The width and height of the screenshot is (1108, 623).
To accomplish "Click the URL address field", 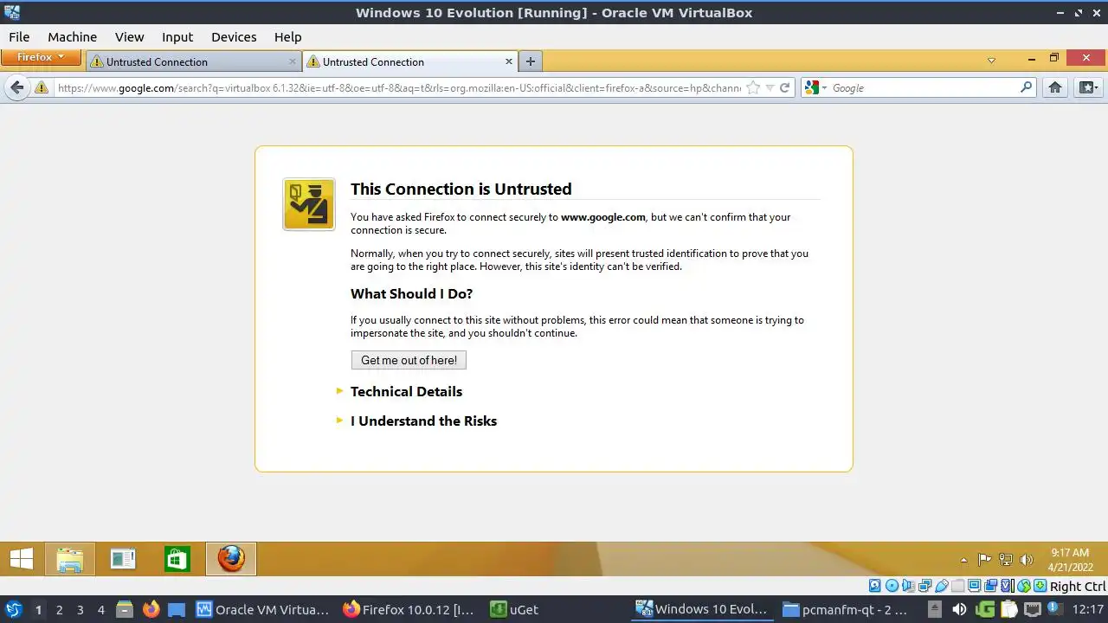I will [398, 87].
